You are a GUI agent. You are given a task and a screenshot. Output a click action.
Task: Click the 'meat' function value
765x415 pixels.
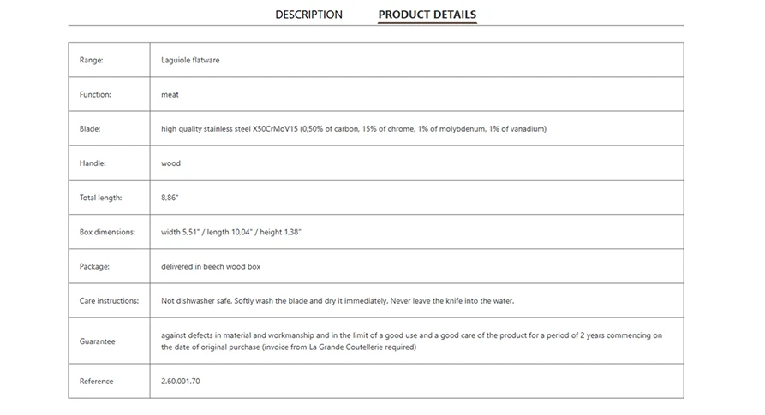170,94
